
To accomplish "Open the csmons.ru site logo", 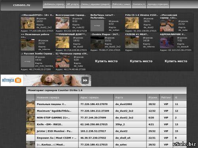I will click(x=21, y=5).
